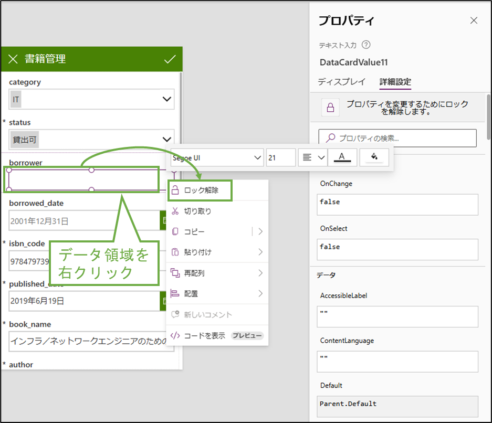Close the プロパティ panel
Viewport: 492px width, 423px height.
click(x=474, y=20)
